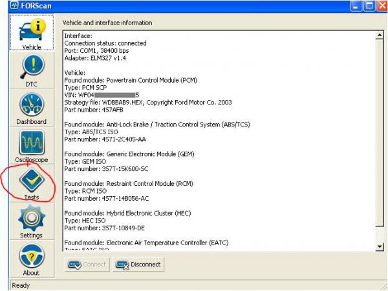Click the greyed-out Connect button

(87, 264)
